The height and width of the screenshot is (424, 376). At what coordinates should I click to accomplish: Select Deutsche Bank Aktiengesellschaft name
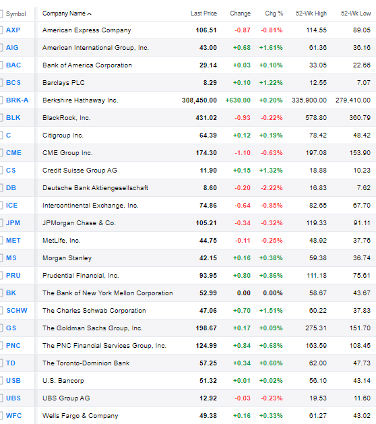point(95,188)
